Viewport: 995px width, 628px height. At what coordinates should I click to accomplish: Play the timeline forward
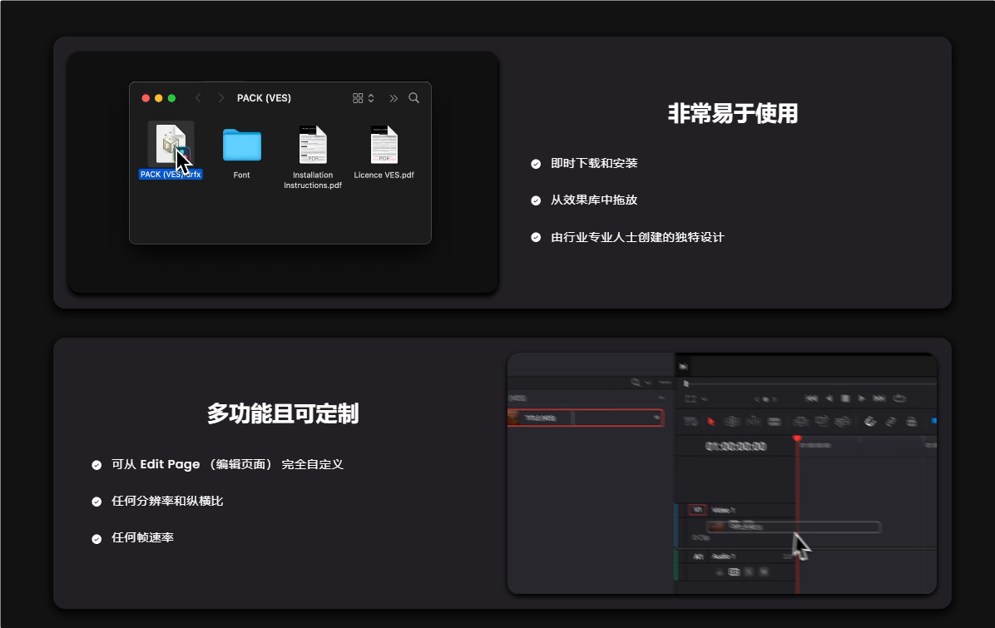tap(862, 398)
